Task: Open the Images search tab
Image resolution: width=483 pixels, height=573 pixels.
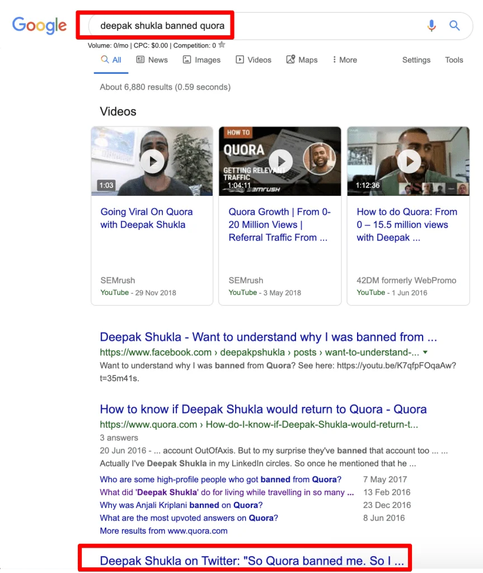Action: [x=201, y=60]
